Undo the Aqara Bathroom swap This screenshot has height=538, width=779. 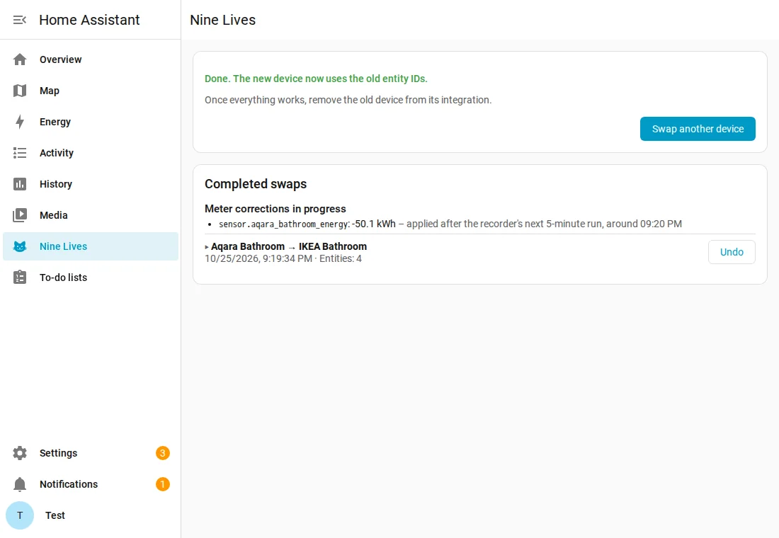[732, 252]
